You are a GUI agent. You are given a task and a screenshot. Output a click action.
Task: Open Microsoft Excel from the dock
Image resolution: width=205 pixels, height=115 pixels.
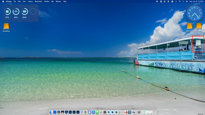(x=116, y=112)
